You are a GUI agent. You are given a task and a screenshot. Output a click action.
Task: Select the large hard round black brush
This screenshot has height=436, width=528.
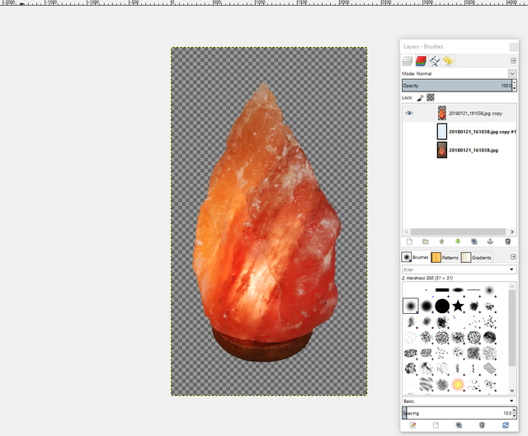point(442,306)
